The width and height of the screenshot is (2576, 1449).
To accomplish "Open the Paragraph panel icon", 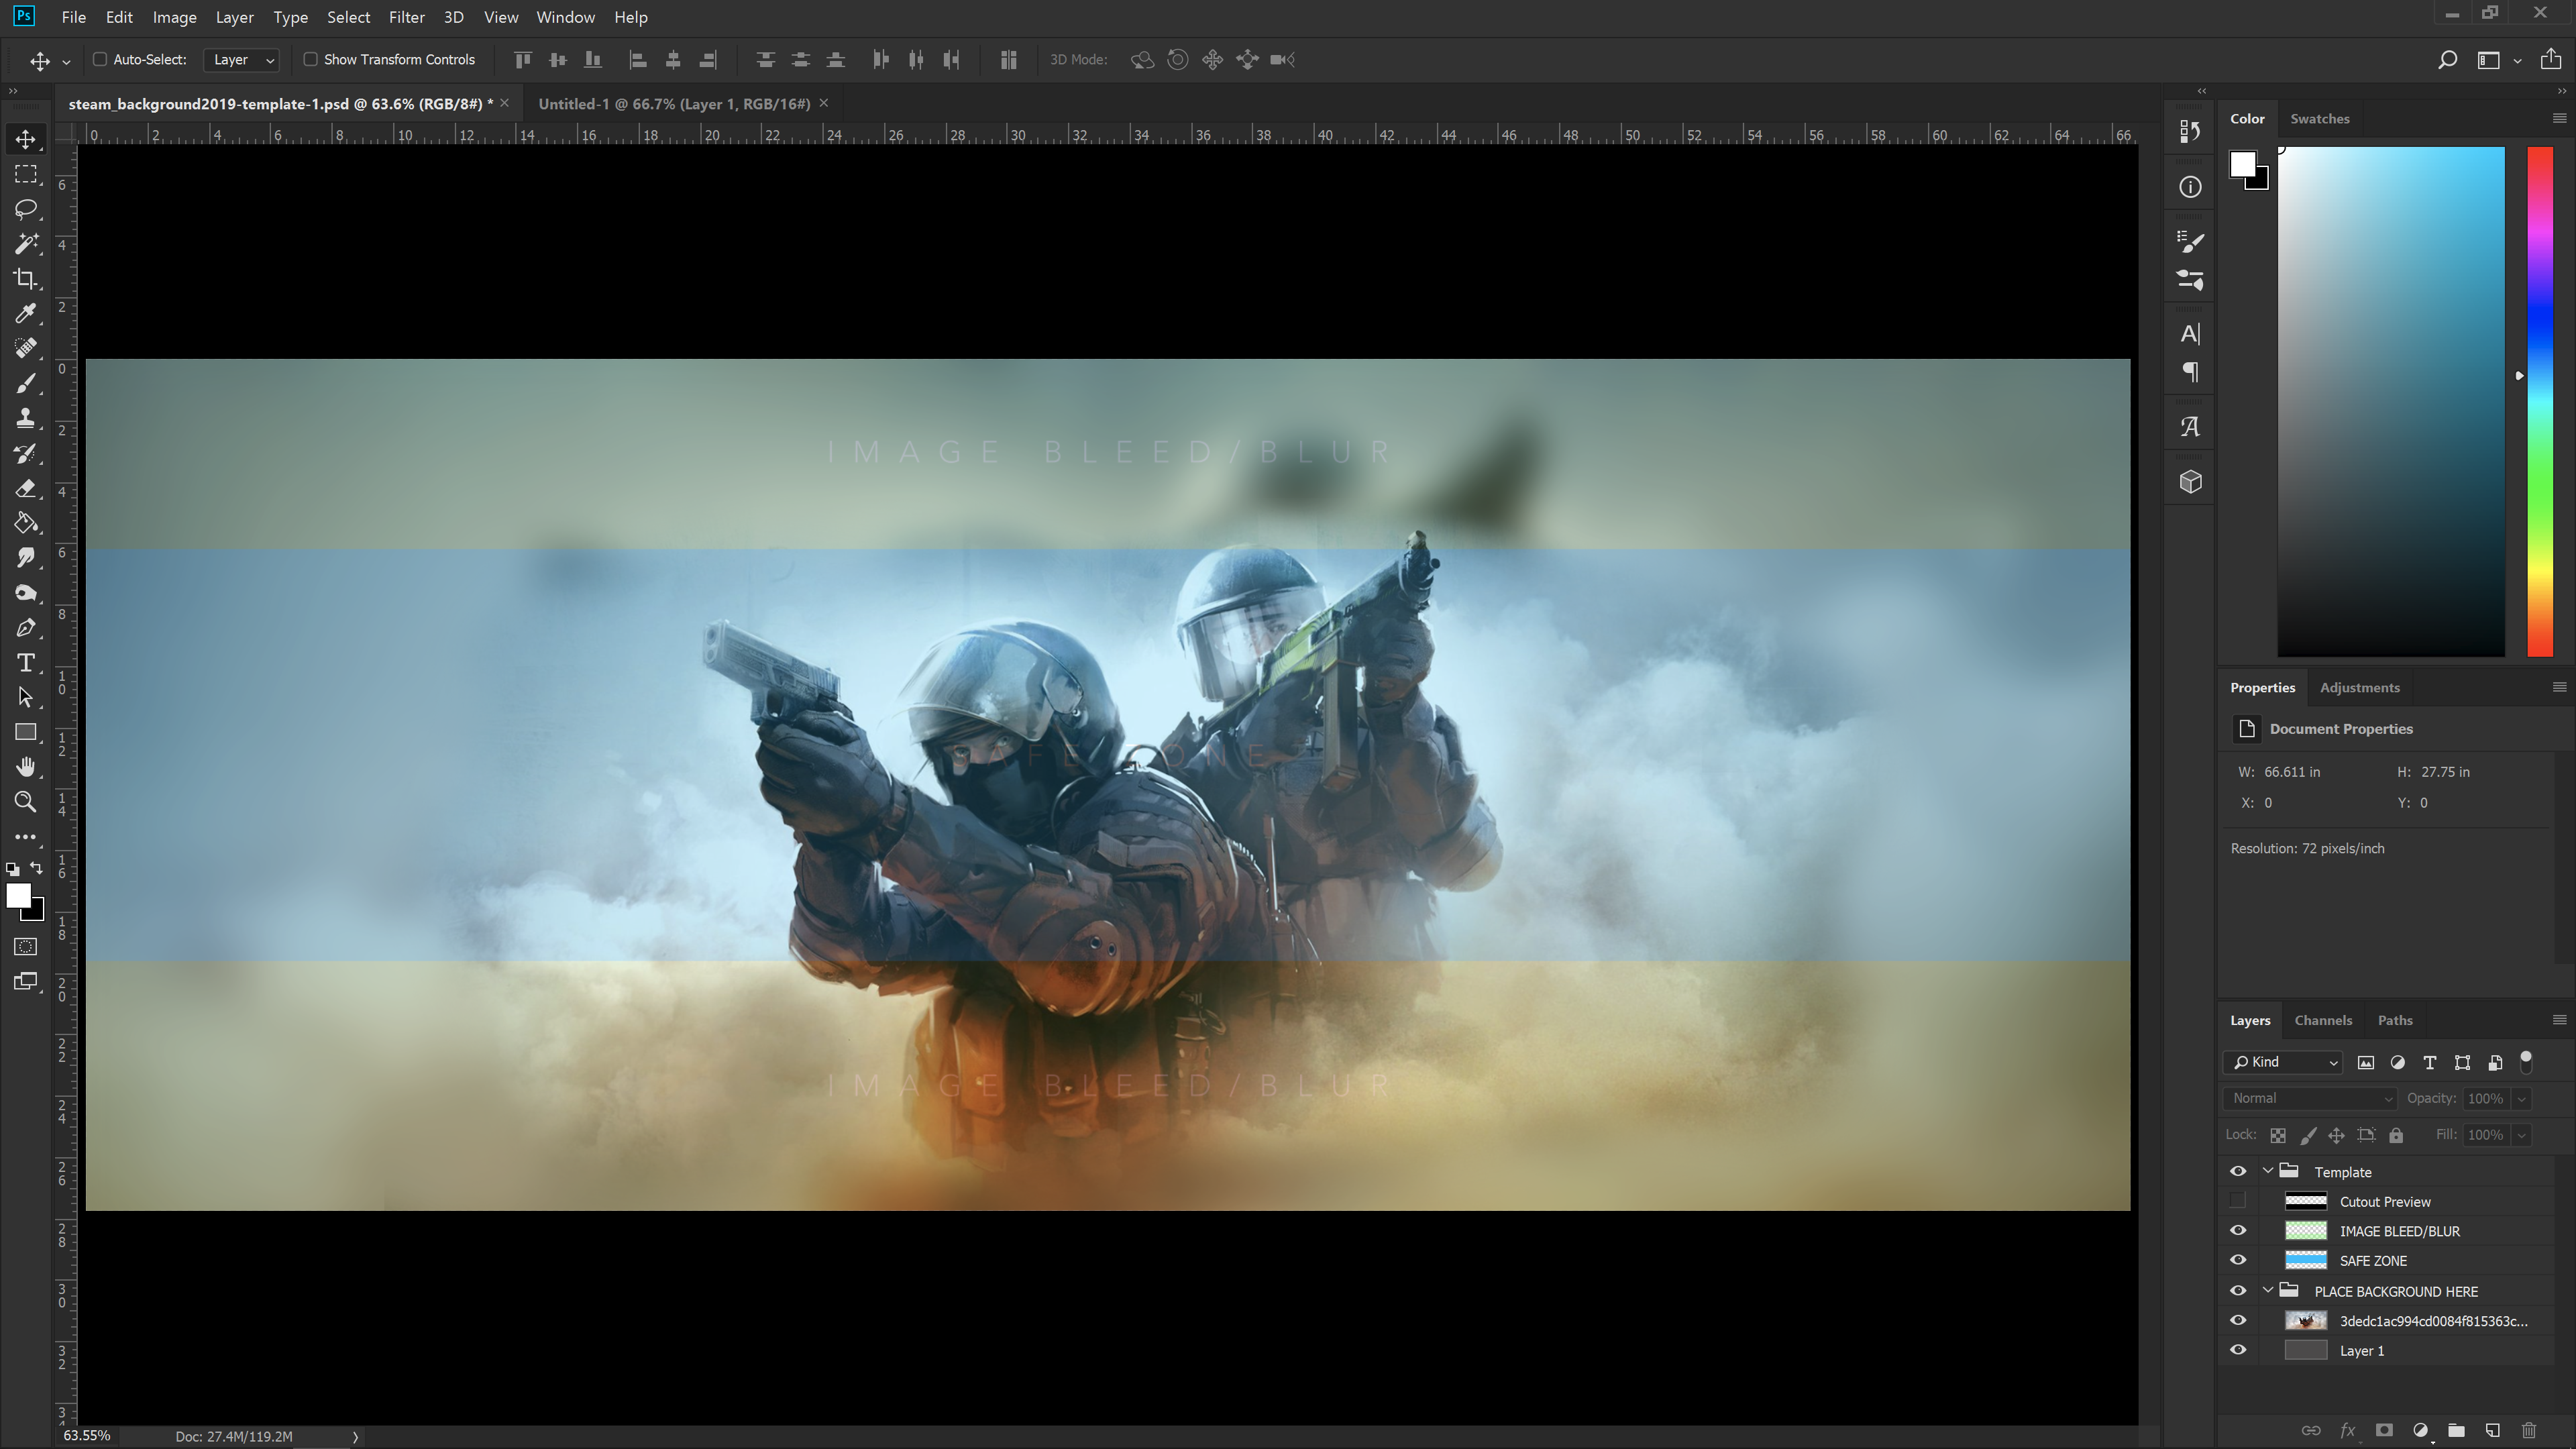I will (x=2190, y=372).
